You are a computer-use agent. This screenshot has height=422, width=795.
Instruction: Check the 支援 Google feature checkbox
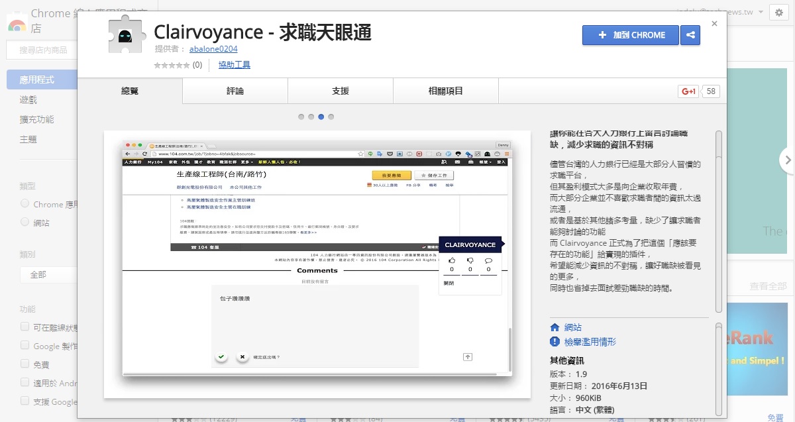(25, 401)
